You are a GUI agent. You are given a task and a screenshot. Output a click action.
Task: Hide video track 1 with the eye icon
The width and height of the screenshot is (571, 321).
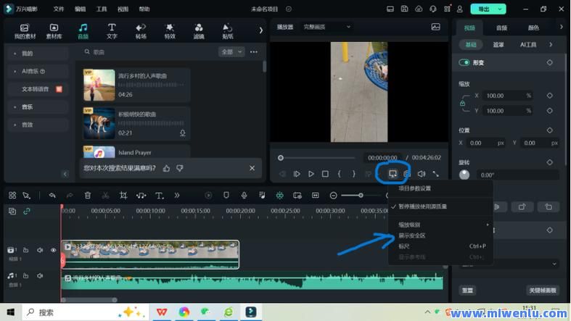(53, 250)
